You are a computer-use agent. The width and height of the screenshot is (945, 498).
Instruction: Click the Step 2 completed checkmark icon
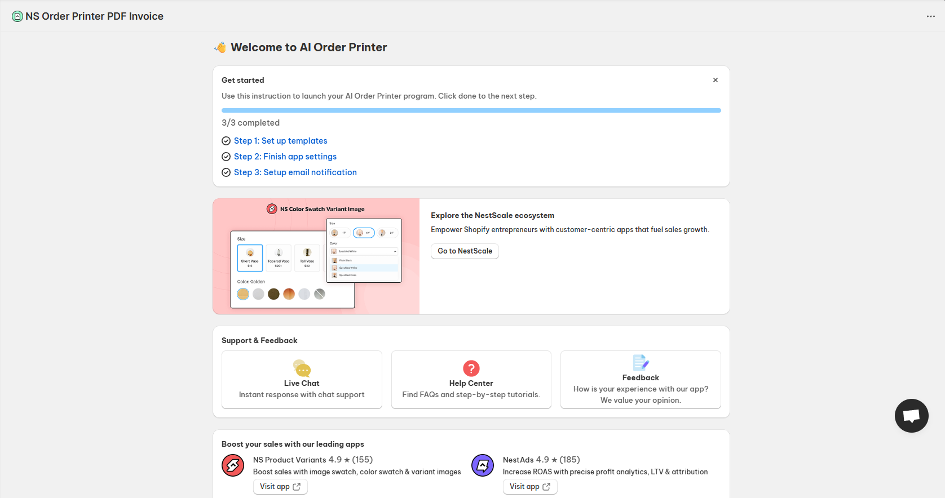pyautogui.click(x=226, y=157)
